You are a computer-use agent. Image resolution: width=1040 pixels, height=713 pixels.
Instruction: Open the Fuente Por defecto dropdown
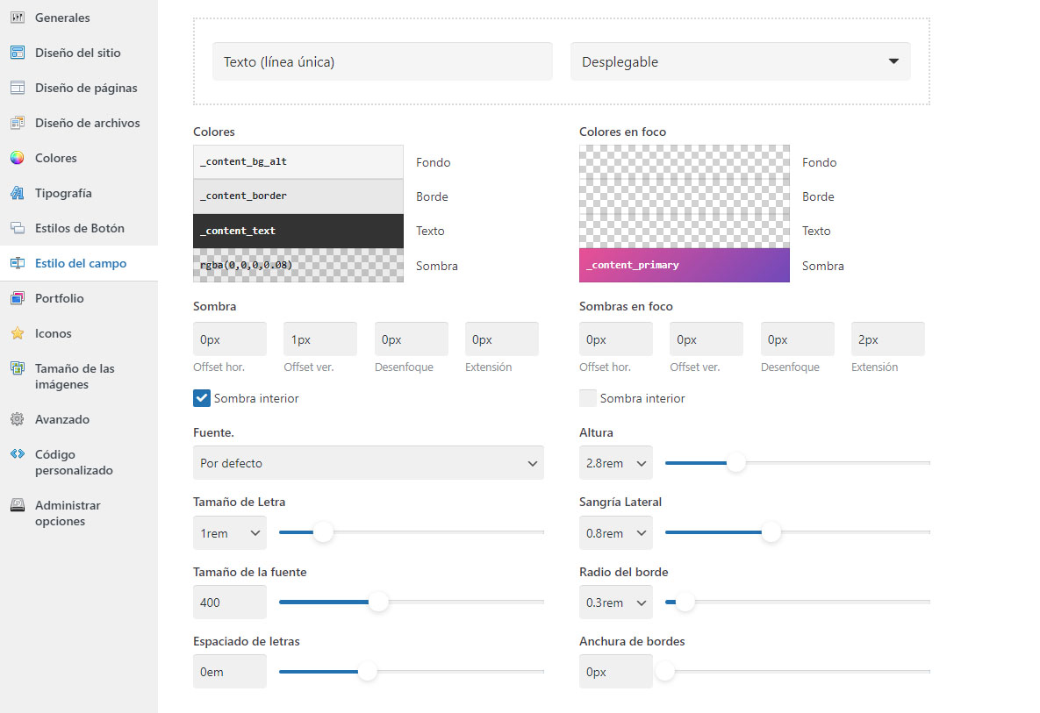coord(368,463)
